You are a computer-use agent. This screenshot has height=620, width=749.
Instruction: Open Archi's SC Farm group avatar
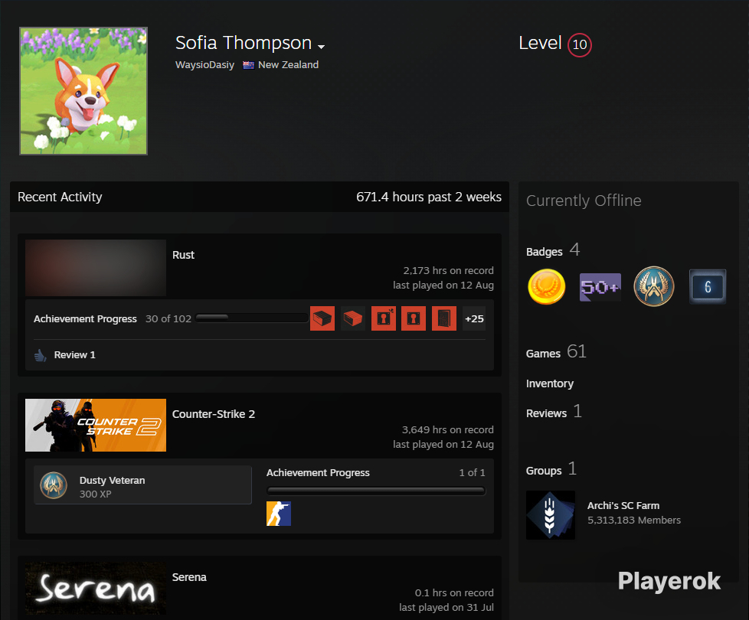[x=551, y=515]
